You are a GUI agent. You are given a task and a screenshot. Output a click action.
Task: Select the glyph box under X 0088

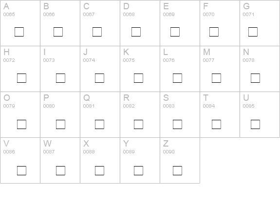tap(99, 170)
